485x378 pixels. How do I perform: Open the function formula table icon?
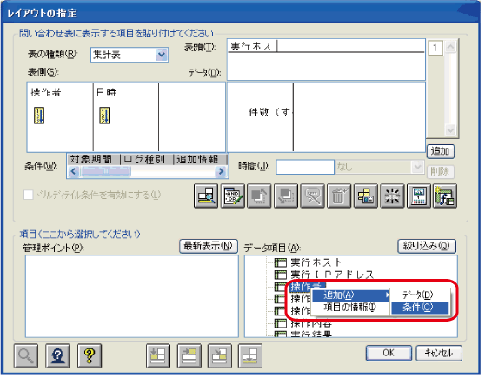pyautogui.click(x=445, y=196)
